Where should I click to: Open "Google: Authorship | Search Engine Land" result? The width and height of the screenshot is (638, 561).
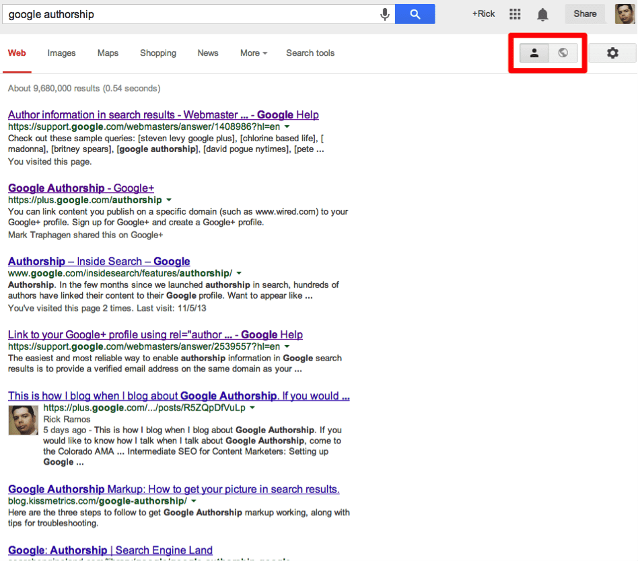[110, 550]
